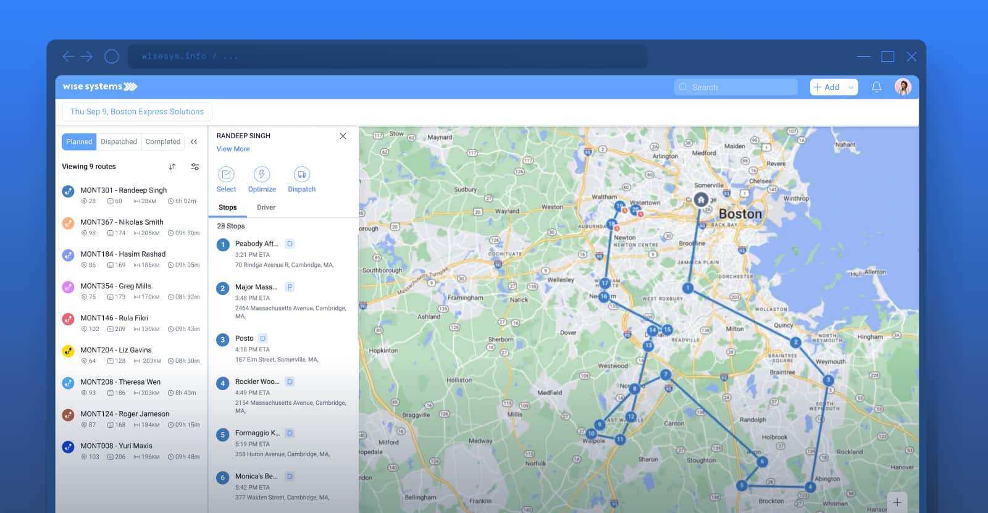Click map stop marker 7 near Westwood
Screen dimensions: 988x513
665,375
